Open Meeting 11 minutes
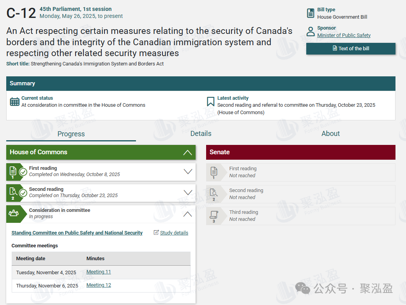This screenshot has width=406, height=305. tap(99, 272)
